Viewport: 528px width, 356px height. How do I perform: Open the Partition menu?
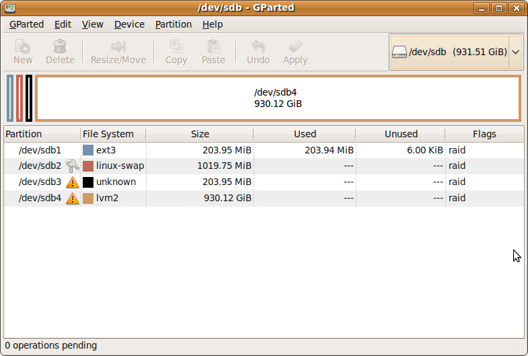tap(174, 25)
